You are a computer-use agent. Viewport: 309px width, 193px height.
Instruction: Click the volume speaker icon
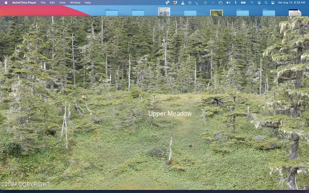[x=228, y=3]
